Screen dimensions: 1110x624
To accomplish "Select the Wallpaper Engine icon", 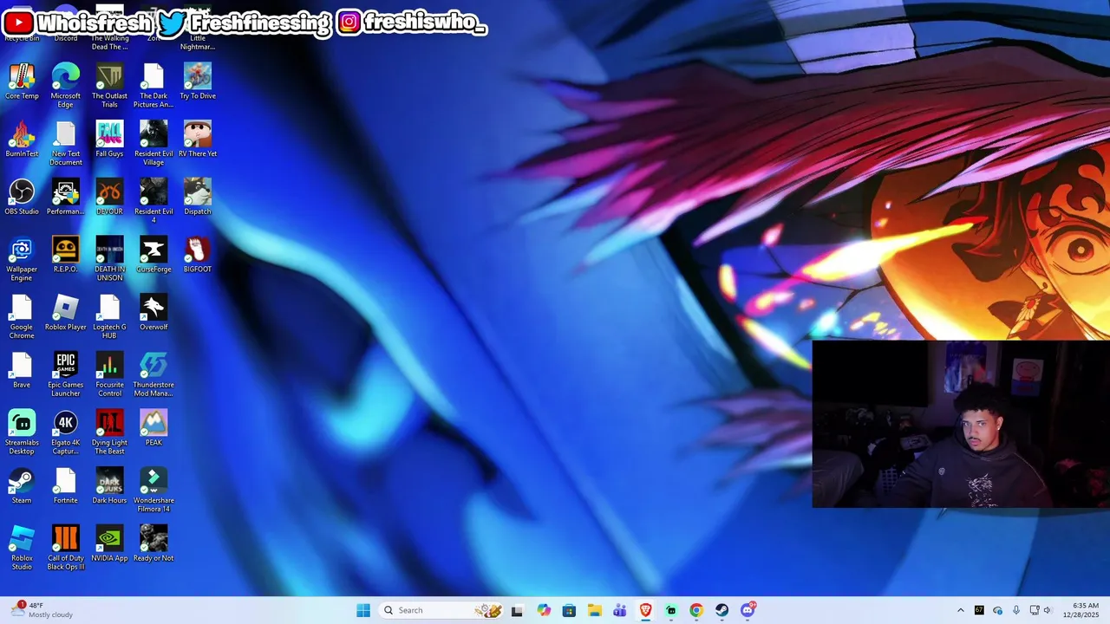I will [x=22, y=259].
